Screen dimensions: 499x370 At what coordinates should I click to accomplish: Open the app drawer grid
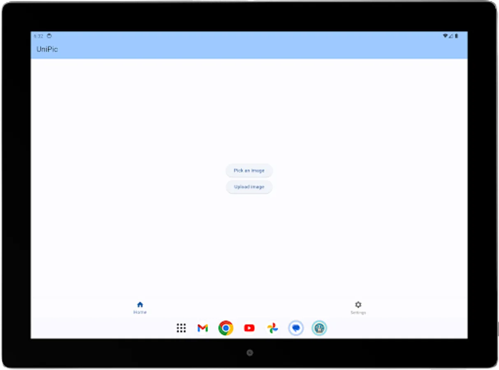pos(181,328)
